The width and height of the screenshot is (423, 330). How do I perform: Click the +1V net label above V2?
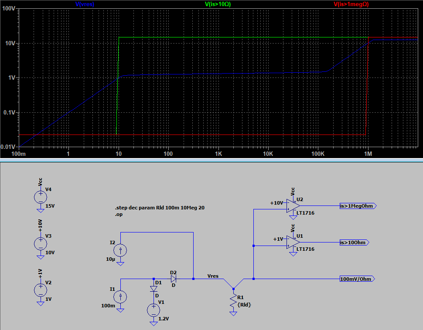pos(40,274)
